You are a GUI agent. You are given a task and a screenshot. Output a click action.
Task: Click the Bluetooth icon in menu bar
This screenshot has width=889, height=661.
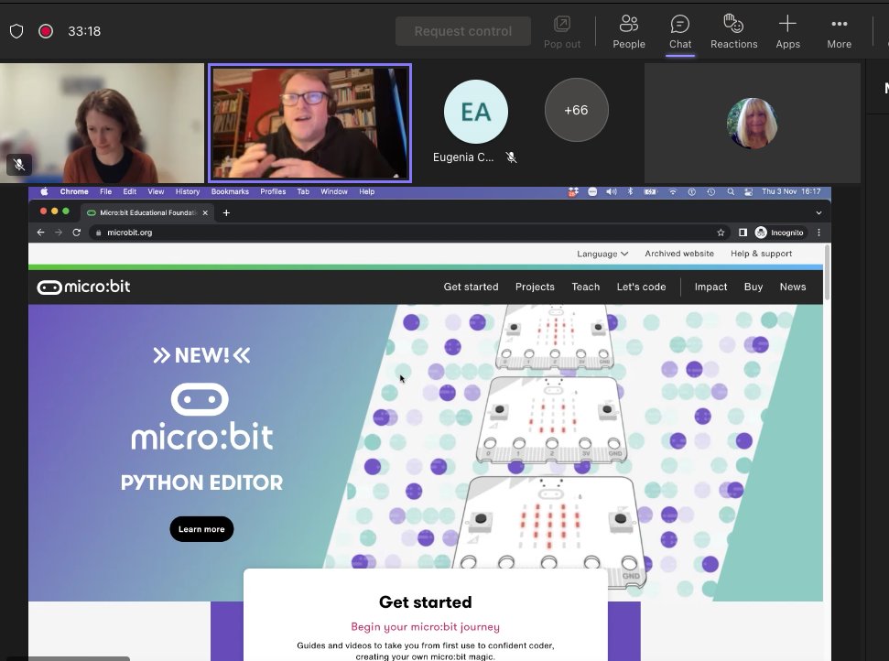click(x=630, y=191)
